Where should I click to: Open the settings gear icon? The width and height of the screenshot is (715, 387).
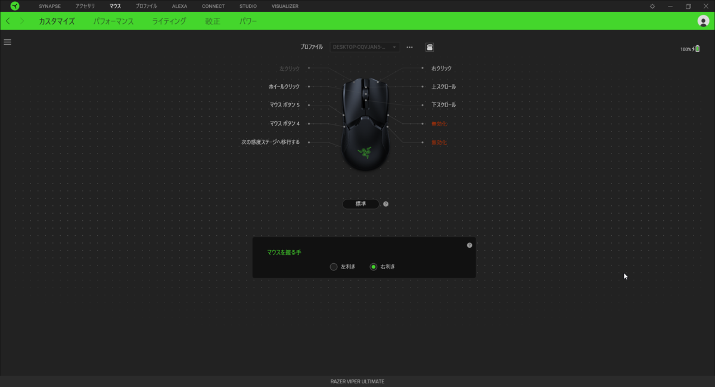tap(652, 6)
